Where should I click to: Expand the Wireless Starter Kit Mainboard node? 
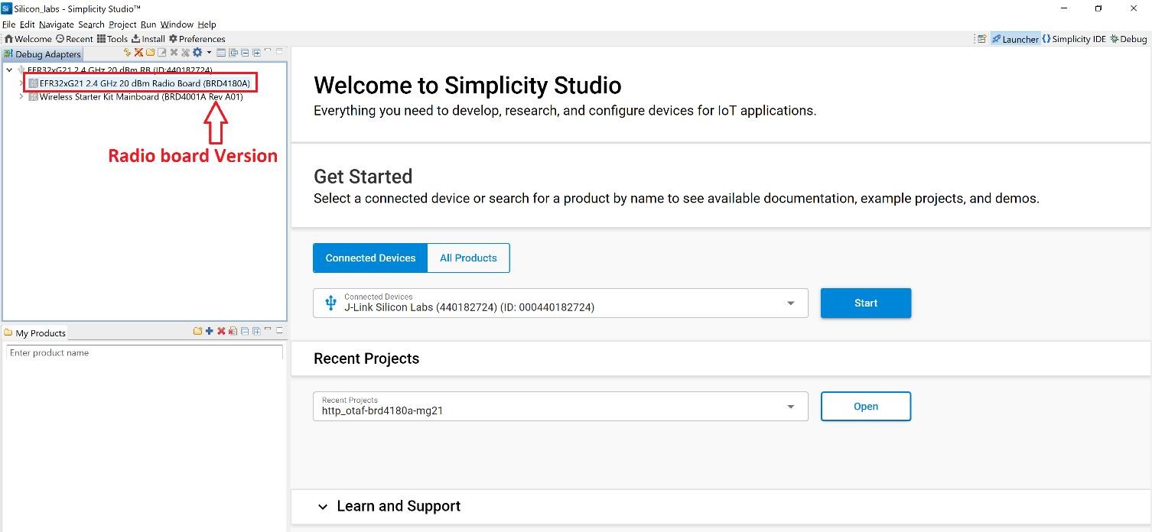[x=21, y=97]
